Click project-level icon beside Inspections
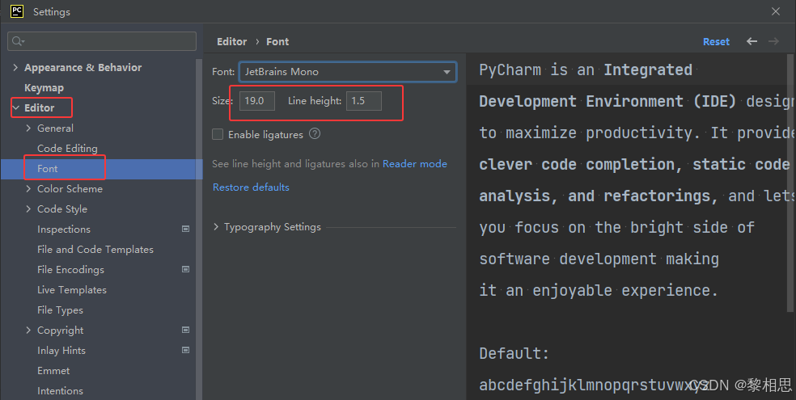This screenshot has width=796, height=400. [186, 229]
